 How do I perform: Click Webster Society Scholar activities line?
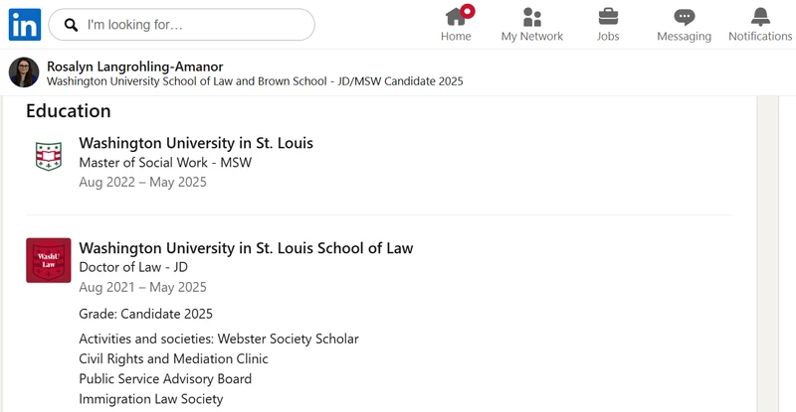219,339
